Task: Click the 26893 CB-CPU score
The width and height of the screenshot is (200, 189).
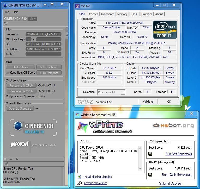Action: (x=47, y=91)
